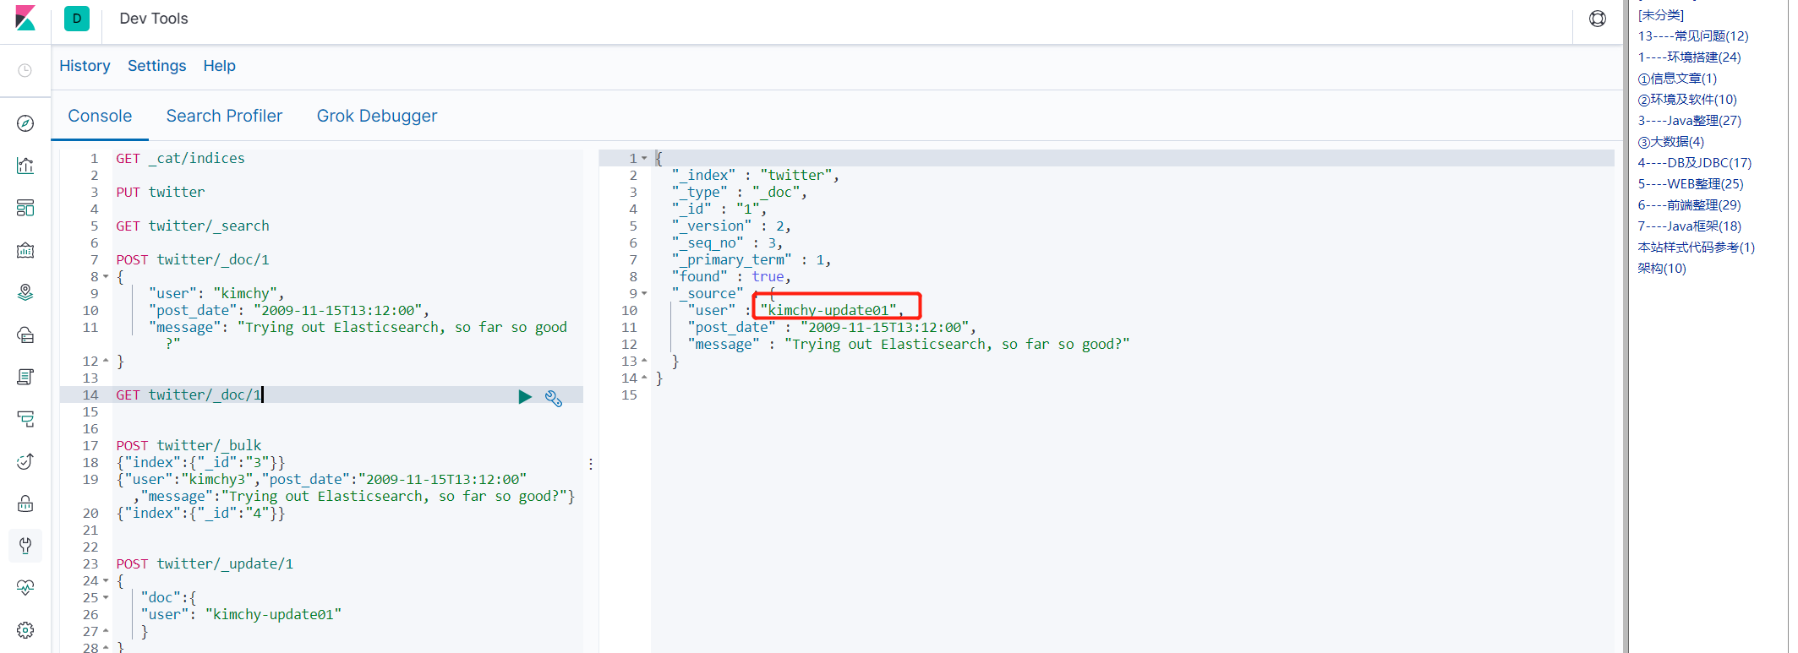
Task: Open the 5----WEB整理(25) category link
Action: coord(1691,184)
